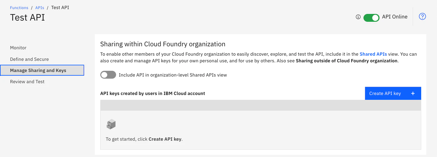Enable Include API in Shared APIs view
This screenshot has width=437, height=157.
[108, 75]
